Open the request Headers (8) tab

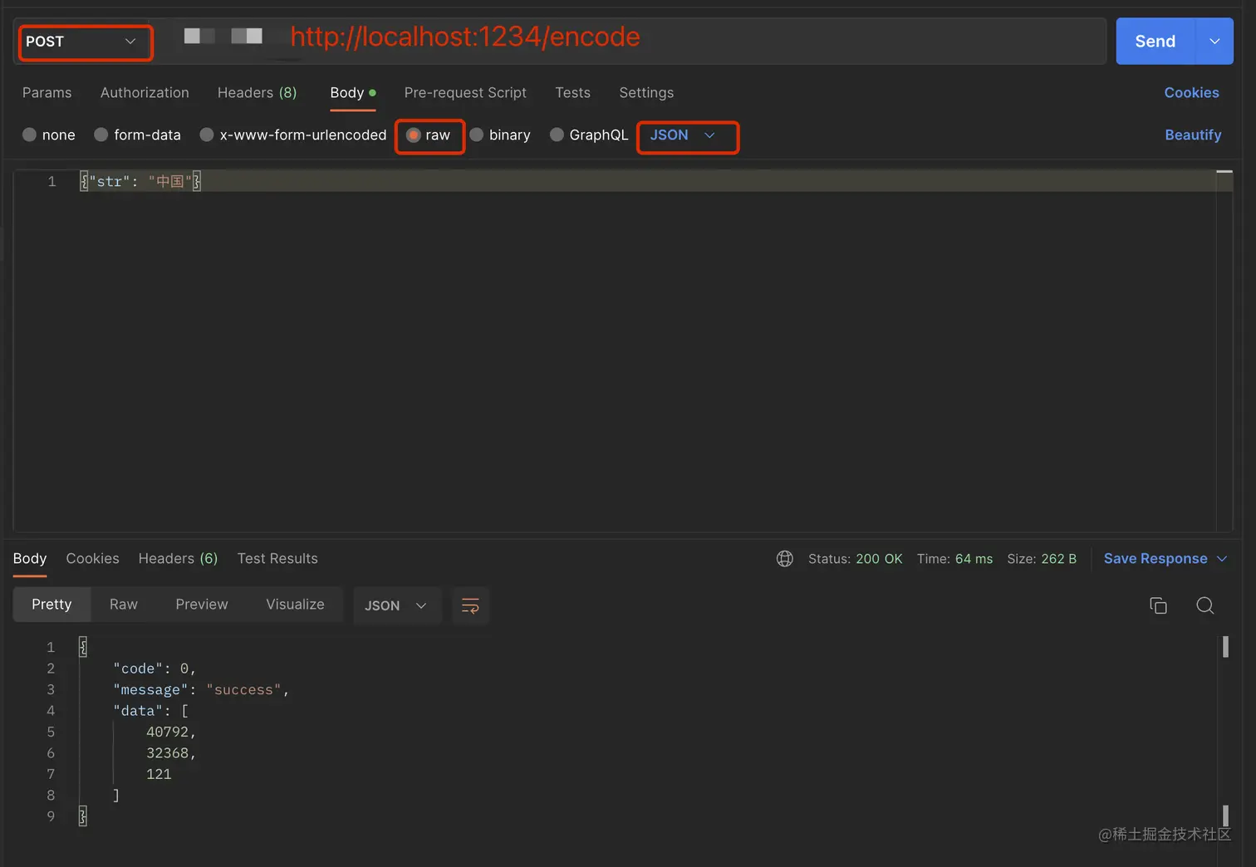258,93
